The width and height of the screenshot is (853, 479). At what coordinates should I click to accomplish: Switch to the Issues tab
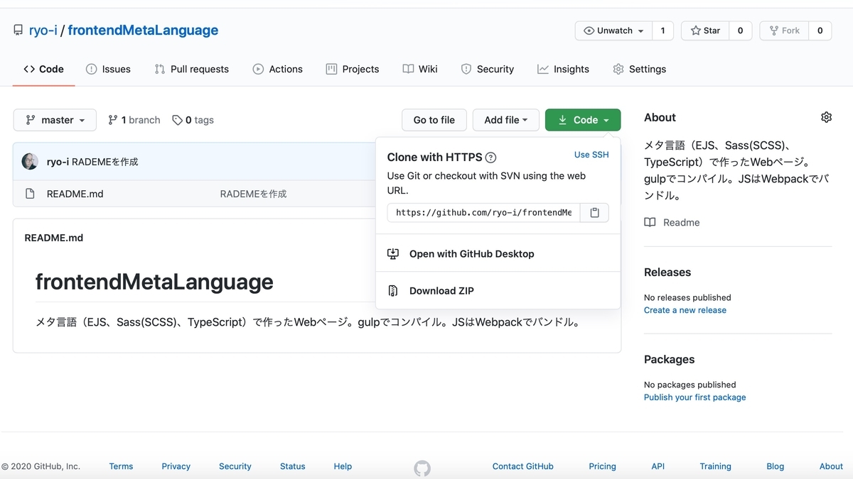click(108, 69)
